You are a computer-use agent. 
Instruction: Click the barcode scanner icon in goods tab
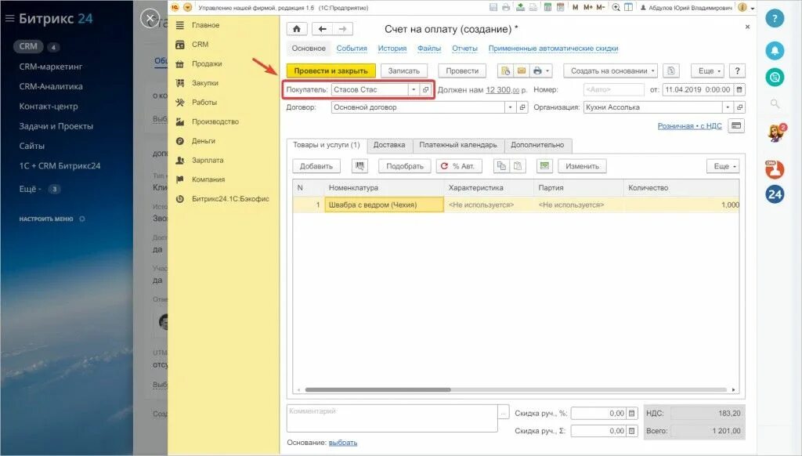pos(360,166)
